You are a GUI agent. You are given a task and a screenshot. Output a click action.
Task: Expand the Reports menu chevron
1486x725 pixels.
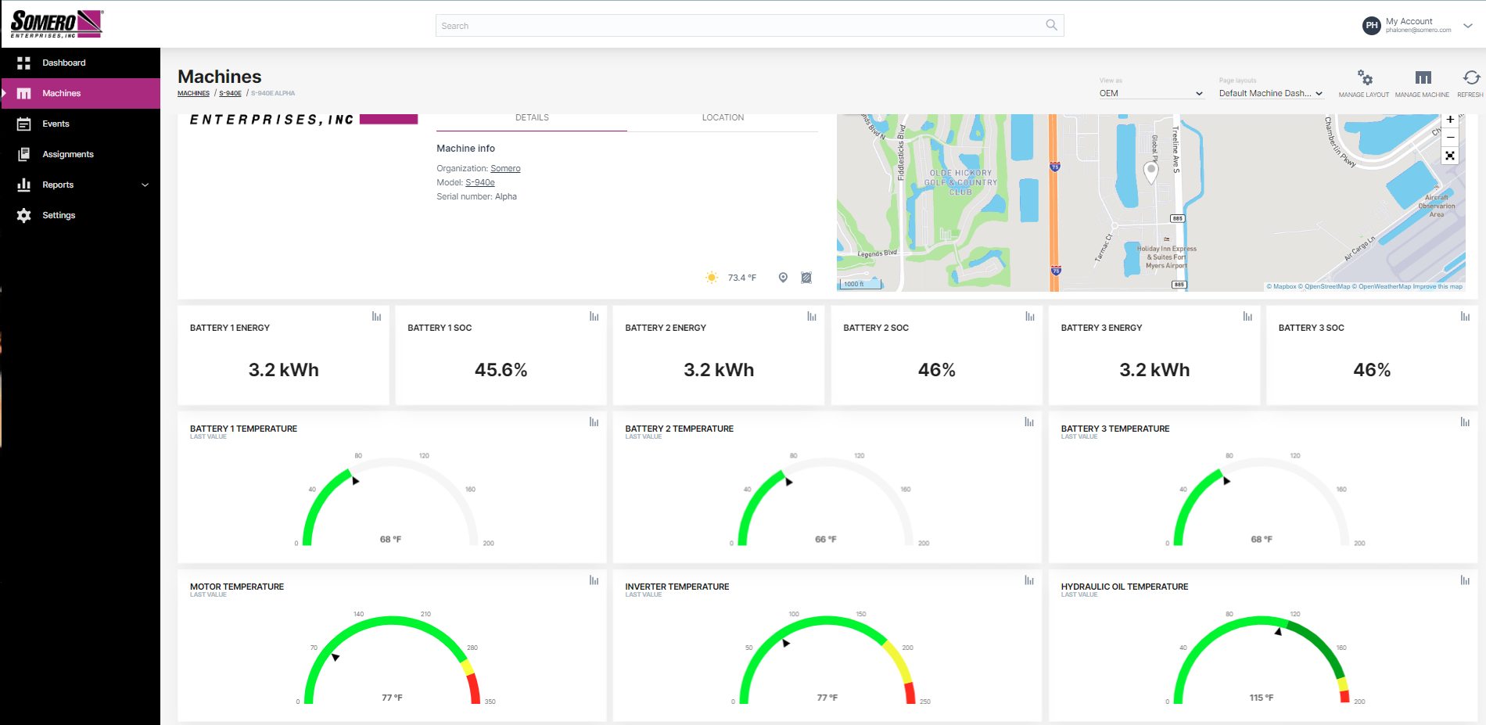(145, 185)
